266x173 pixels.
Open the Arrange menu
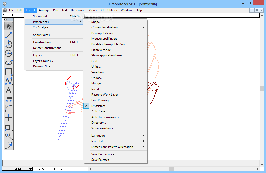[44, 10]
